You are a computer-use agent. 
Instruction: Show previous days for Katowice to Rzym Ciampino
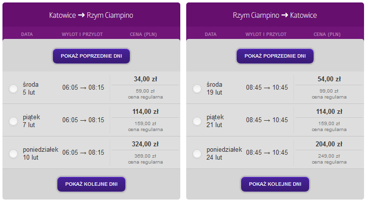91,56
